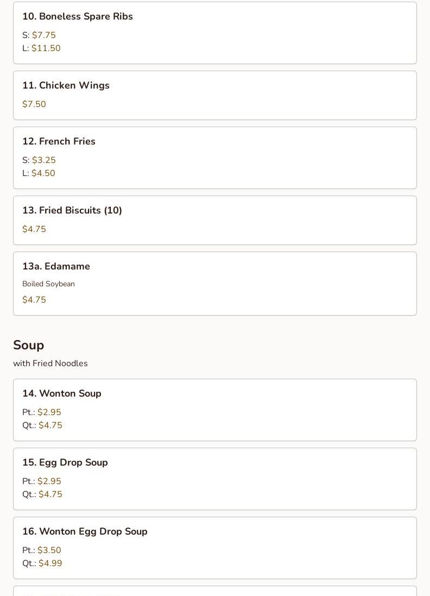Select the pint Wonton Soup $2.95 price
Image resolution: width=430 pixels, height=596 pixels.
tap(49, 412)
